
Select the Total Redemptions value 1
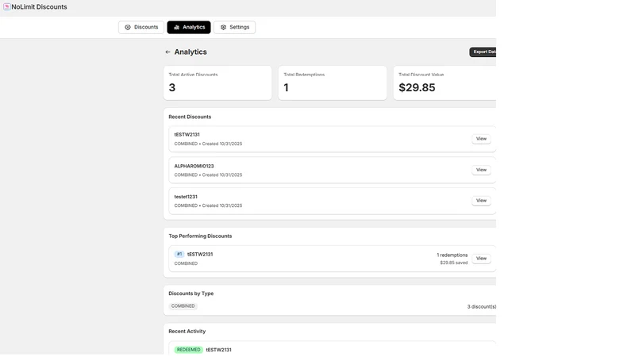pos(286,87)
